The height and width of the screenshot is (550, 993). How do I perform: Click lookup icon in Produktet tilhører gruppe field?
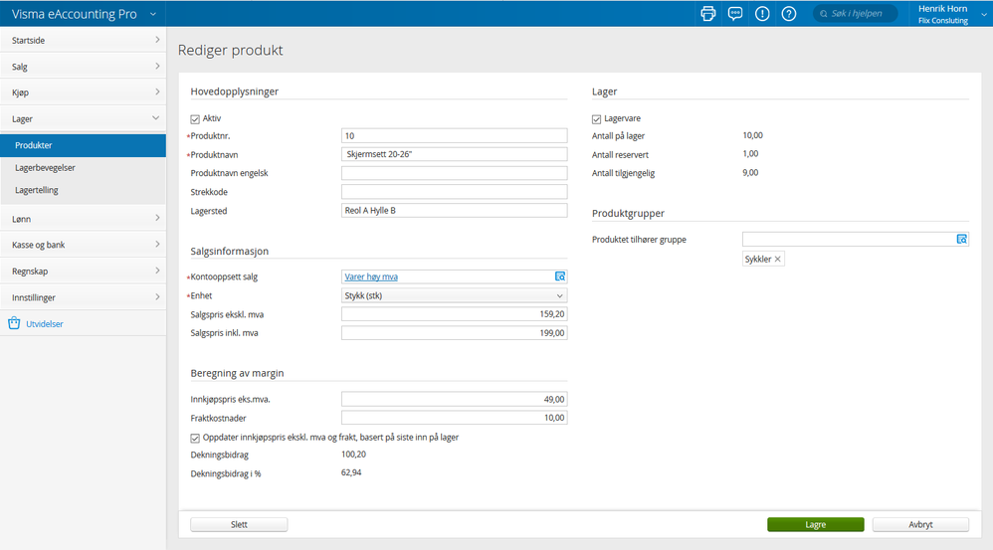coord(962,240)
